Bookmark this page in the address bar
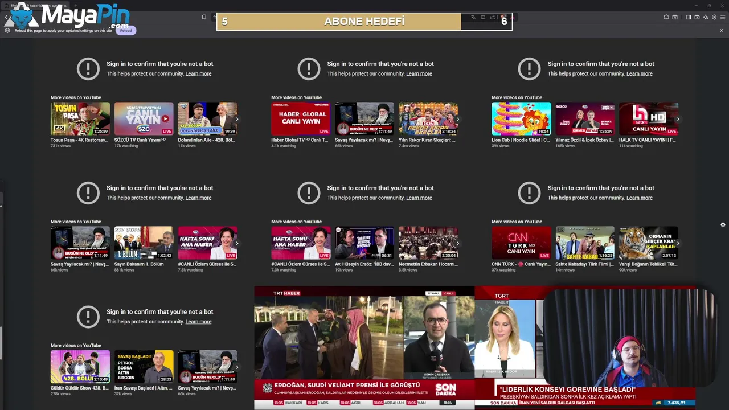Viewport: 729px width, 410px height. (x=204, y=17)
